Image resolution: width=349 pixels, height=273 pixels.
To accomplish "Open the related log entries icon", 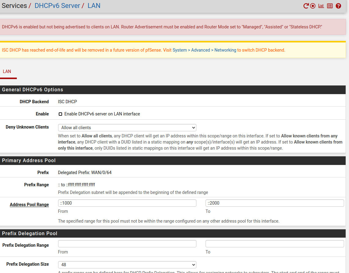I will [x=330, y=6].
